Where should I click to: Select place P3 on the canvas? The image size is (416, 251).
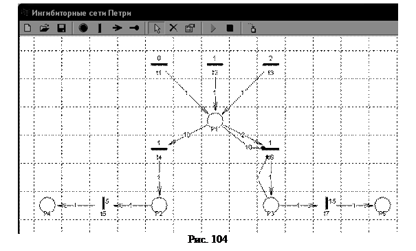click(271, 205)
